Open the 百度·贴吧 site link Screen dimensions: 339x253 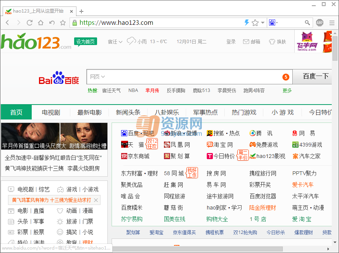click(138, 133)
